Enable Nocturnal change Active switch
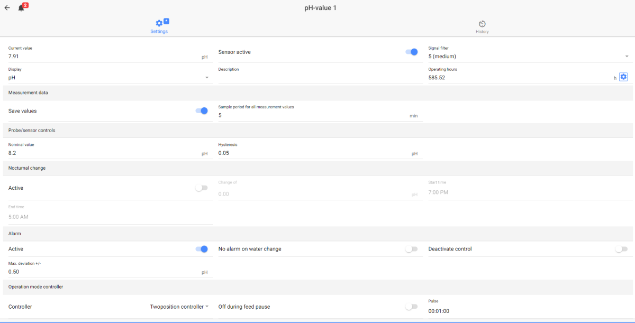The width and height of the screenshot is (635, 323). [x=202, y=188]
